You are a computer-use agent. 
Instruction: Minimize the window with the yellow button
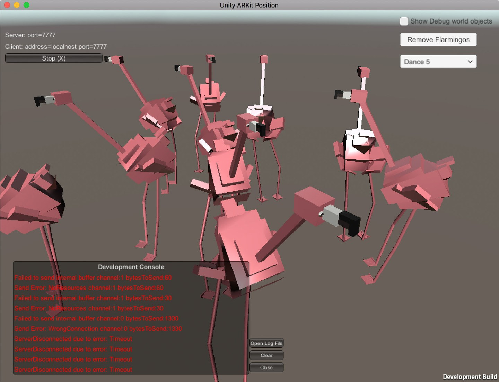[17, 5]
